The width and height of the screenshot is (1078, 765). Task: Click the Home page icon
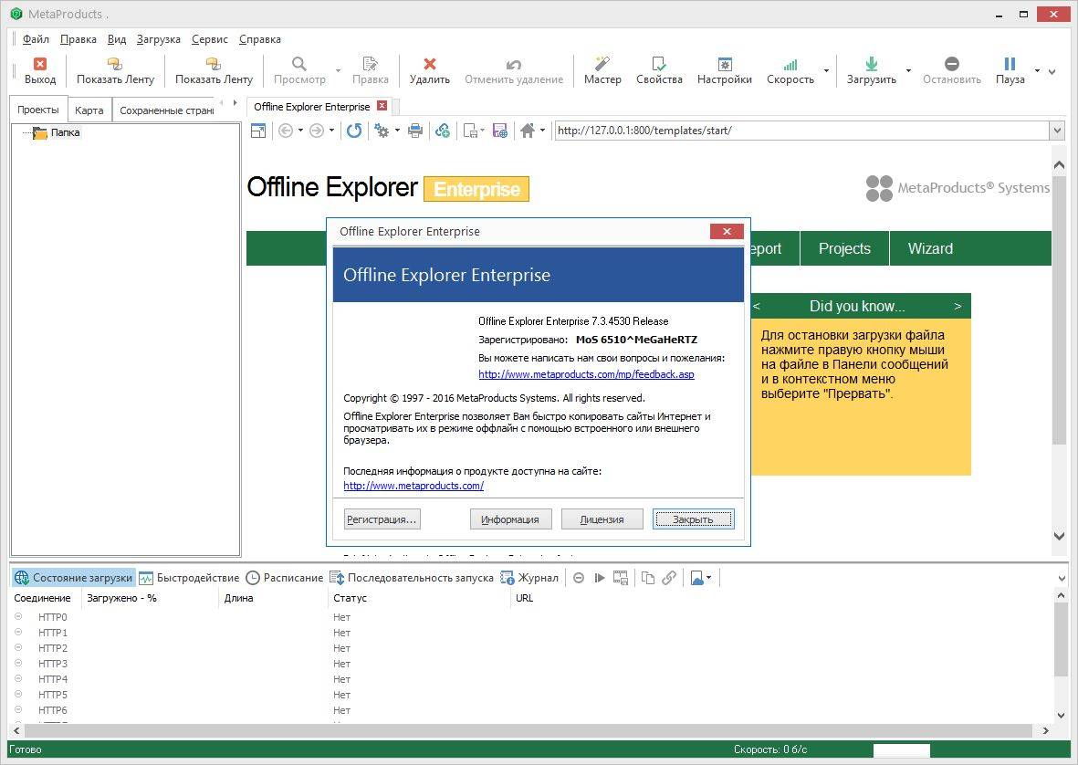tap(528, 131)
